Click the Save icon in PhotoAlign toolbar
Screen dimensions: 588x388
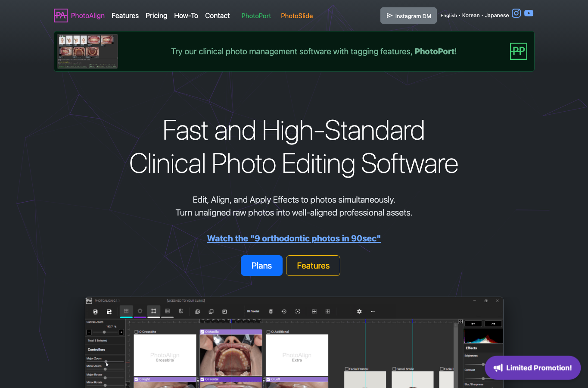coord(96,312)
